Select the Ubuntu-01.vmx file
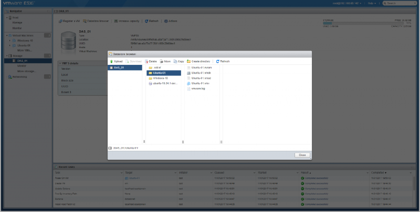This screenshot has width=420, height=212. 200,83
